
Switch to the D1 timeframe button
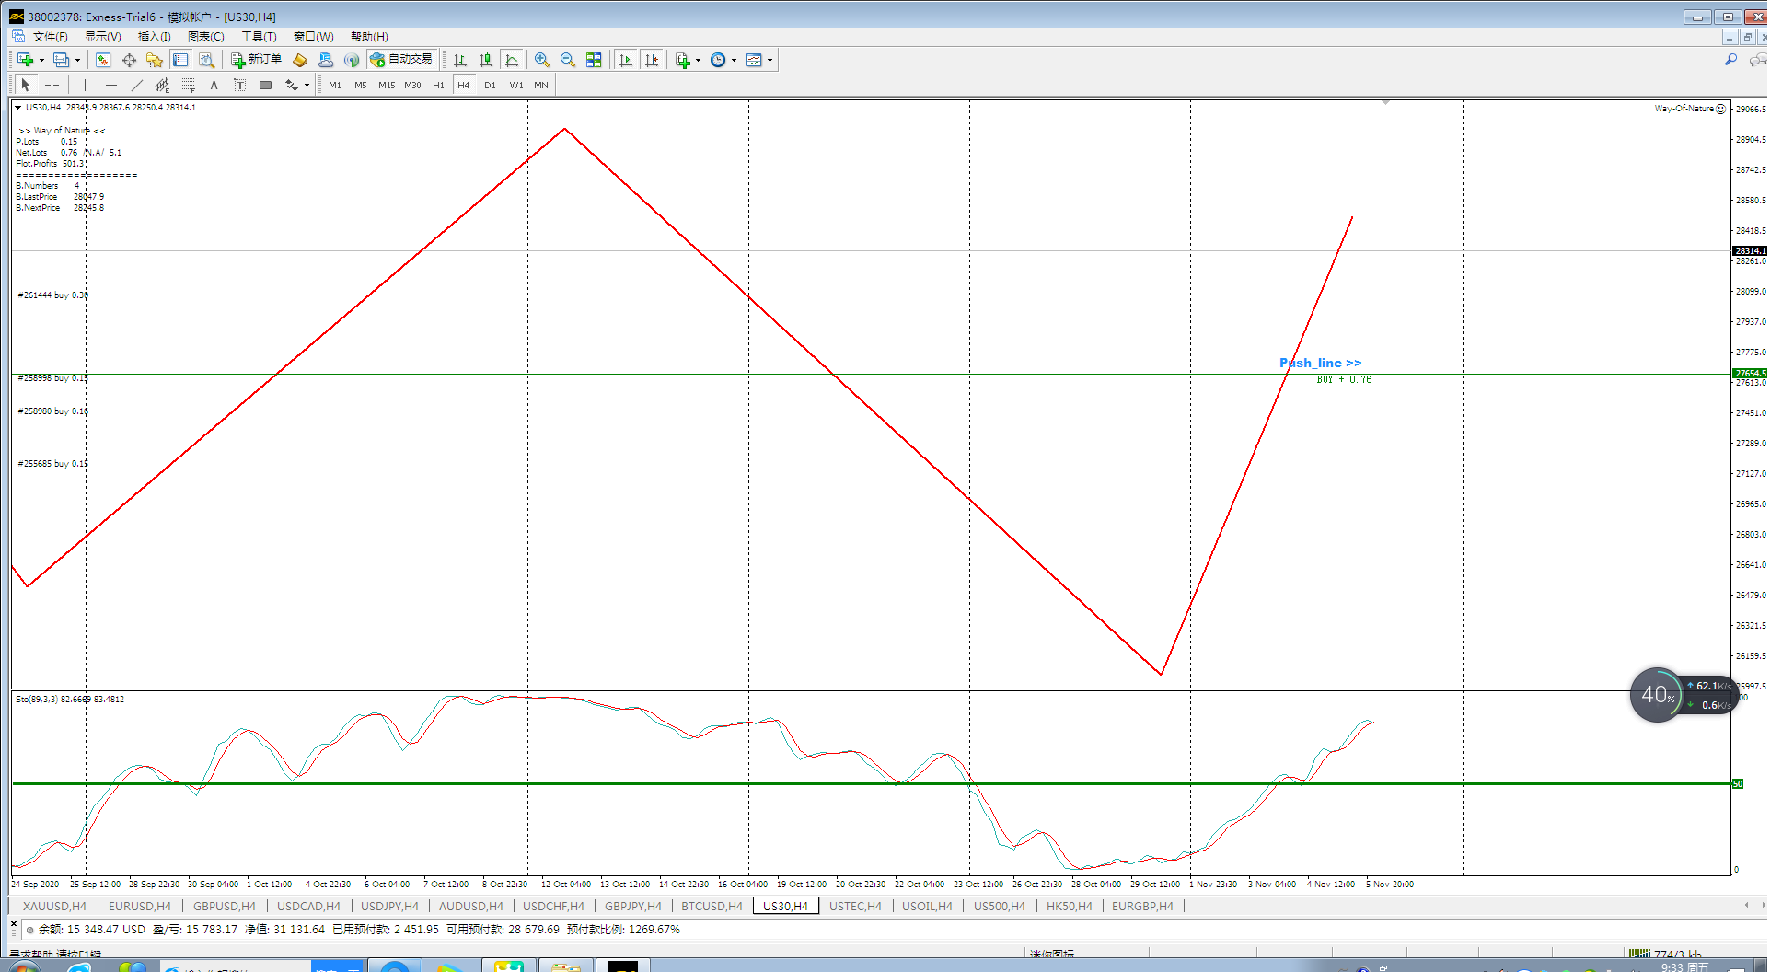[490, 86]
